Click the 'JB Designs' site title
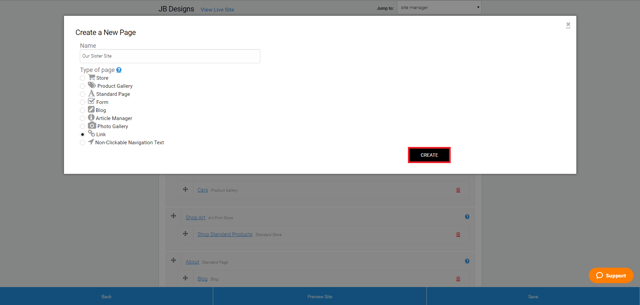The image size is (640, 305). coord(176,9)
